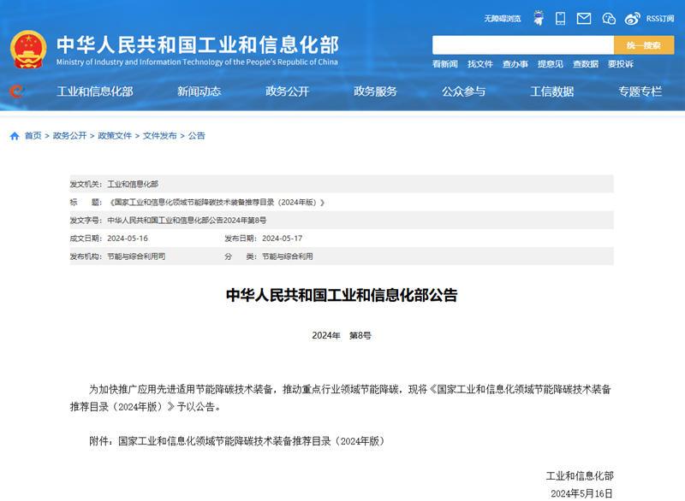The width and height of the screenshot is (685, 501).
Task: Click the 发布机构 节能与综合利用司 value
Action: click(x=136, y=256)
